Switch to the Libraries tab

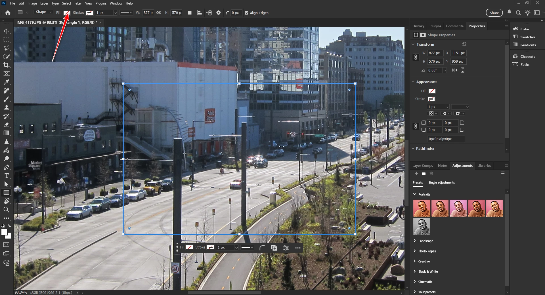tap(484, 166)
